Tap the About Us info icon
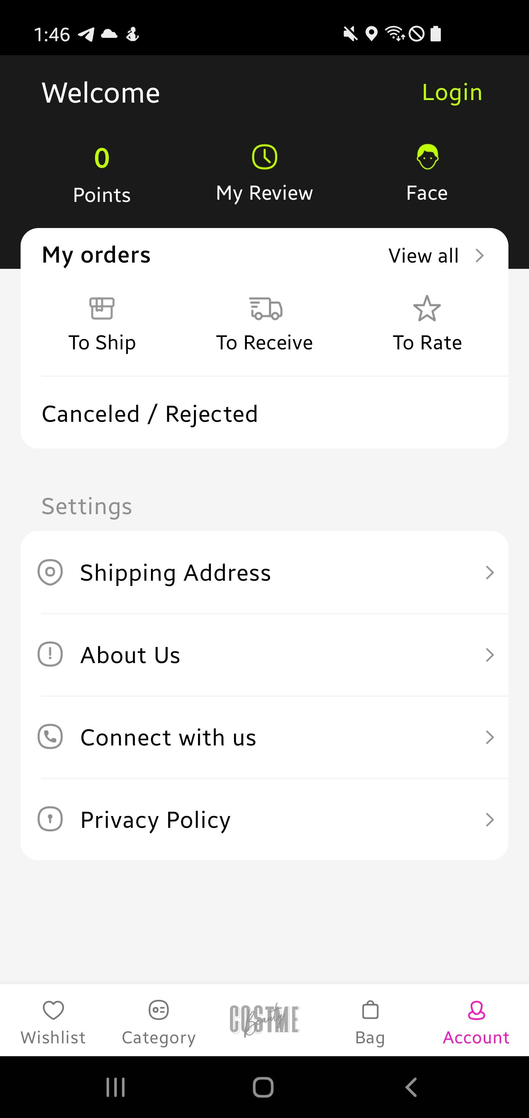 coord(50,654)
